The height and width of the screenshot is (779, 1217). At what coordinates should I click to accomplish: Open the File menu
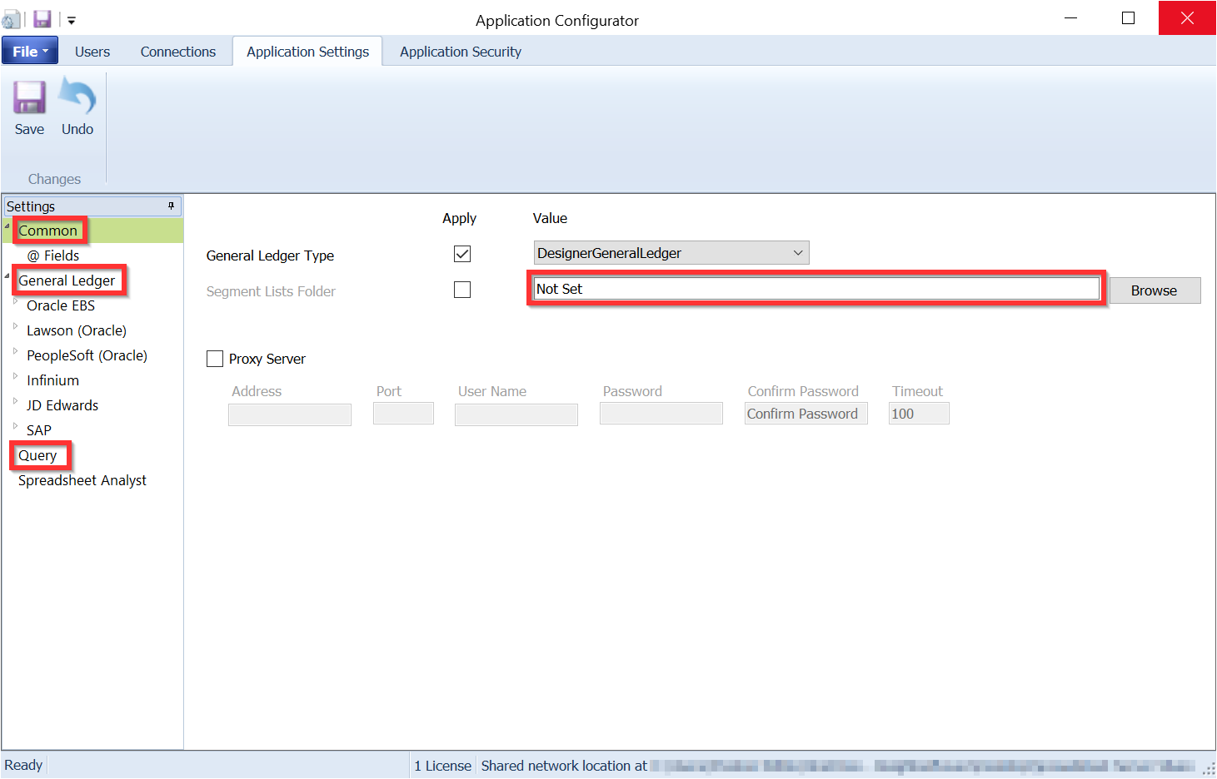[30, 51]
